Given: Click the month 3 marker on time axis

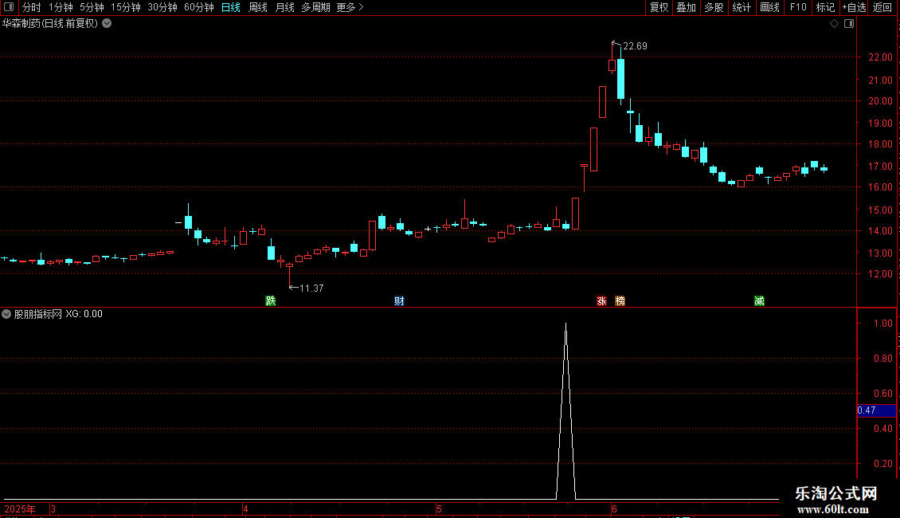Looking at the screenshot, I should (53, 509).
